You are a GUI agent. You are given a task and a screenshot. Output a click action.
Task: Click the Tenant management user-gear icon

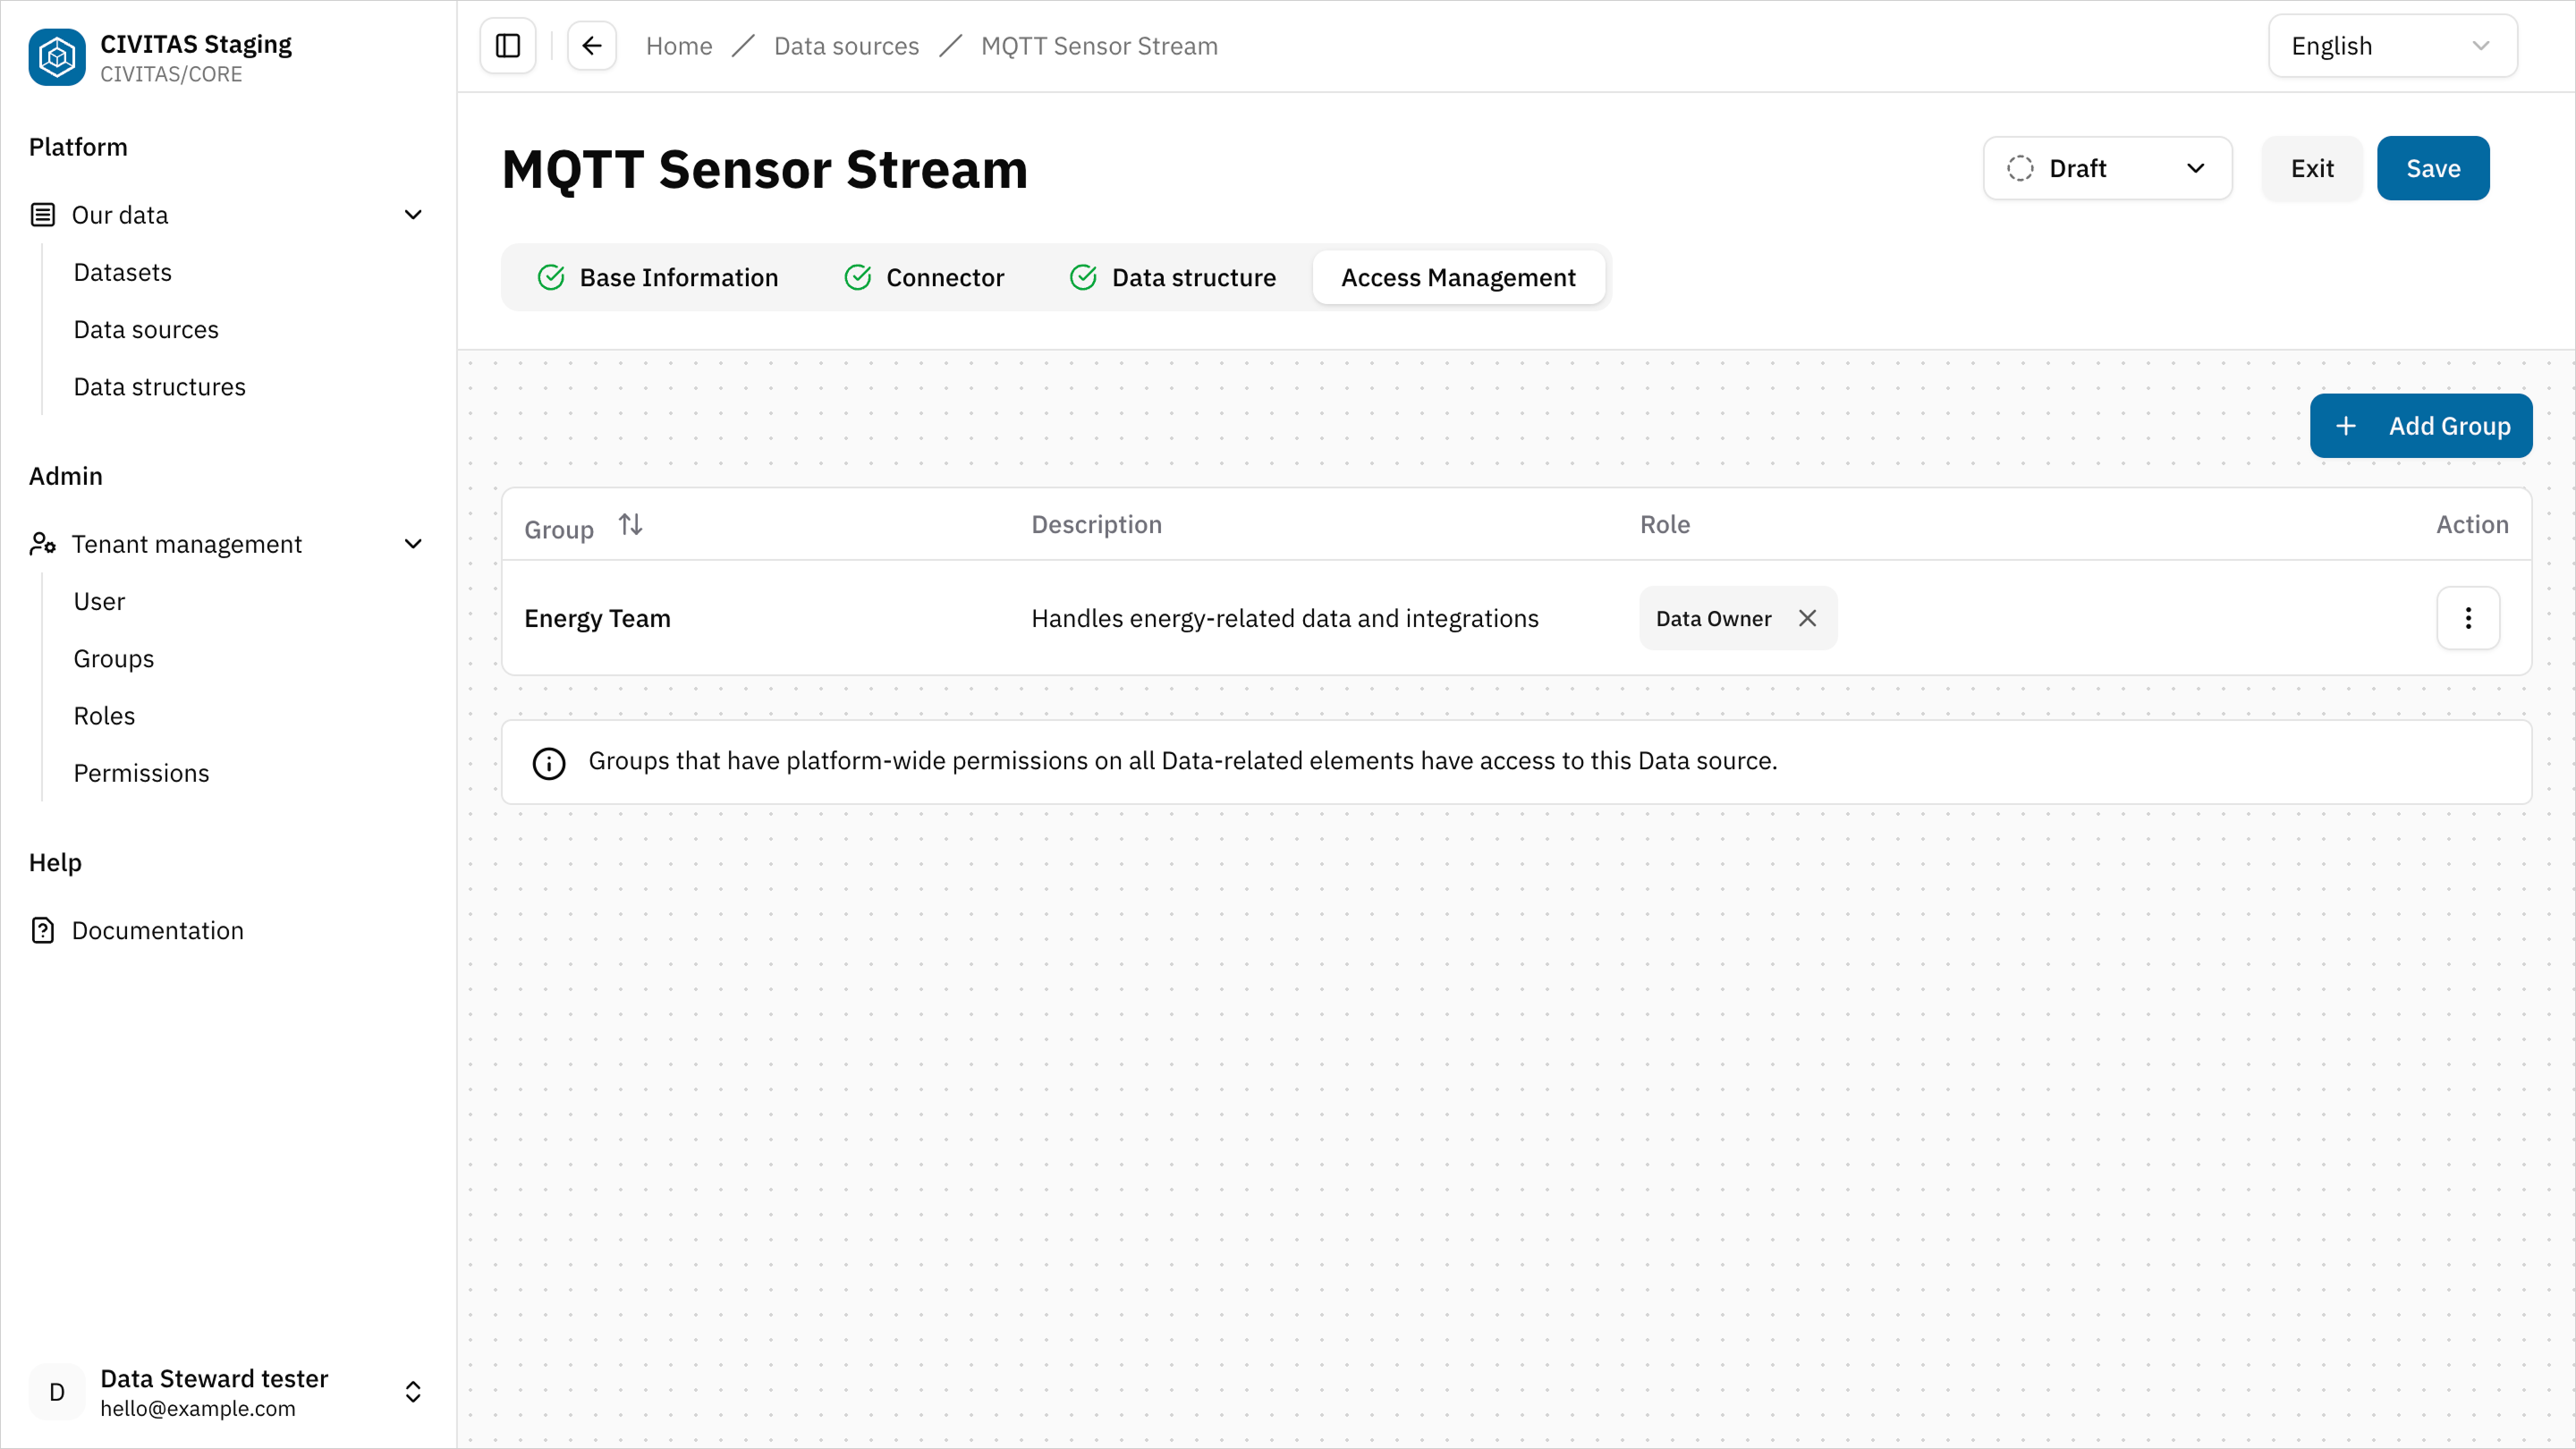coord(42,543)
